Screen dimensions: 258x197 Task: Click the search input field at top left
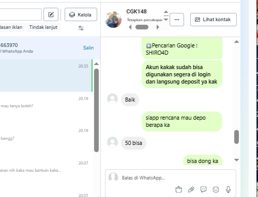pyautogui.click(x=21, y=14)
